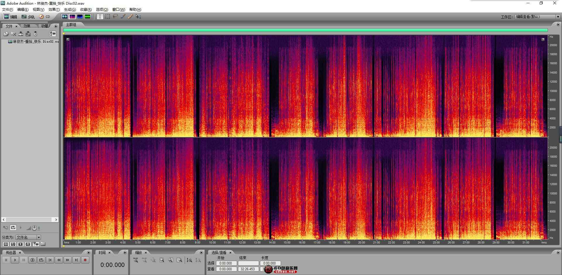Open the 编辑 (Edit) menu

(x=23, y=10)
